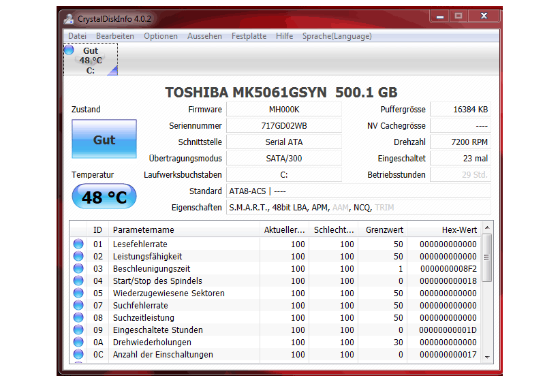Click the Zustand label
The width and height of the screenshot is (560, 382).
86,109
